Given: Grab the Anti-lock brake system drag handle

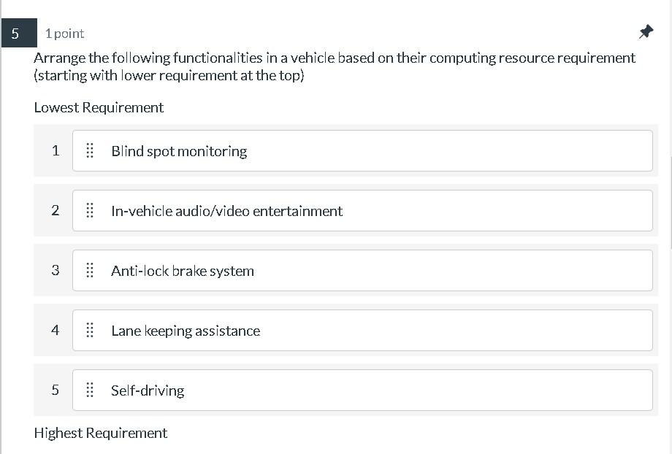Looking at the screenshot, I should tap(91, 271).
